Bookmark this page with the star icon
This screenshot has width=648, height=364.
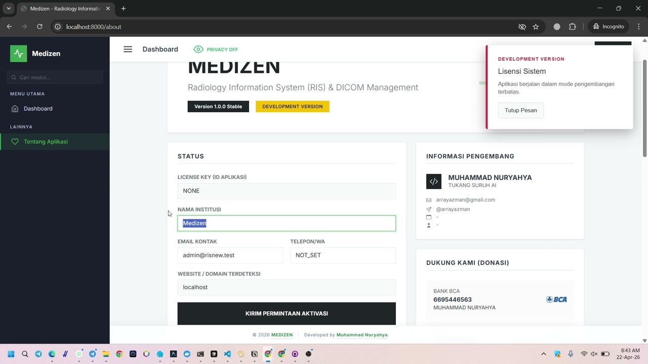(536, 27)
